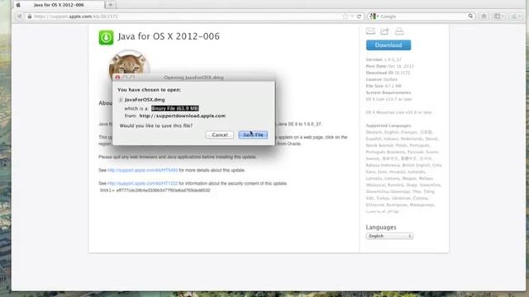Click the Post Date Oct 16, 2012 entry
The height and width of the screenshot is (297, 529).
(x=389, y=66)
